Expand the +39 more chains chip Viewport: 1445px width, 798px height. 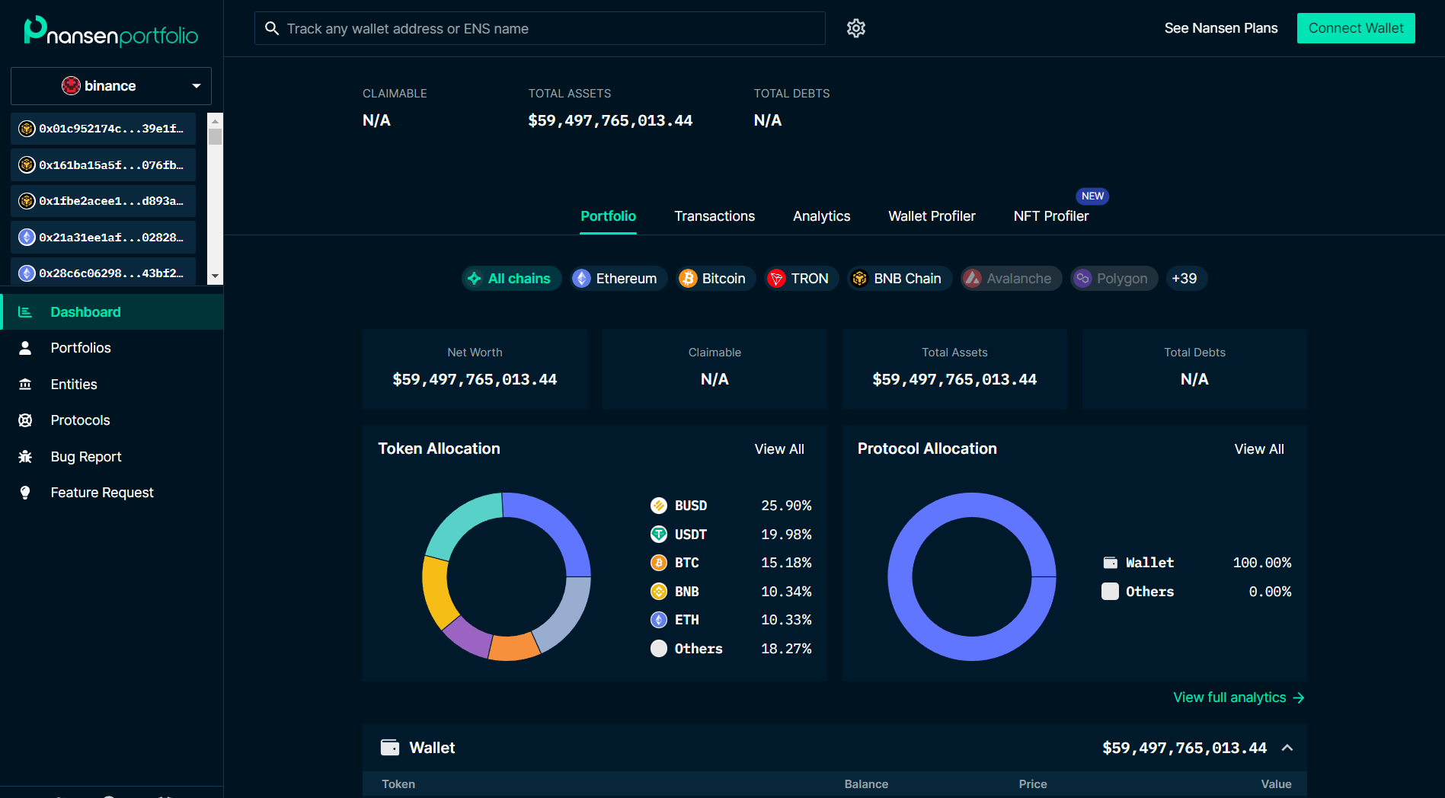click(1185, 279)
